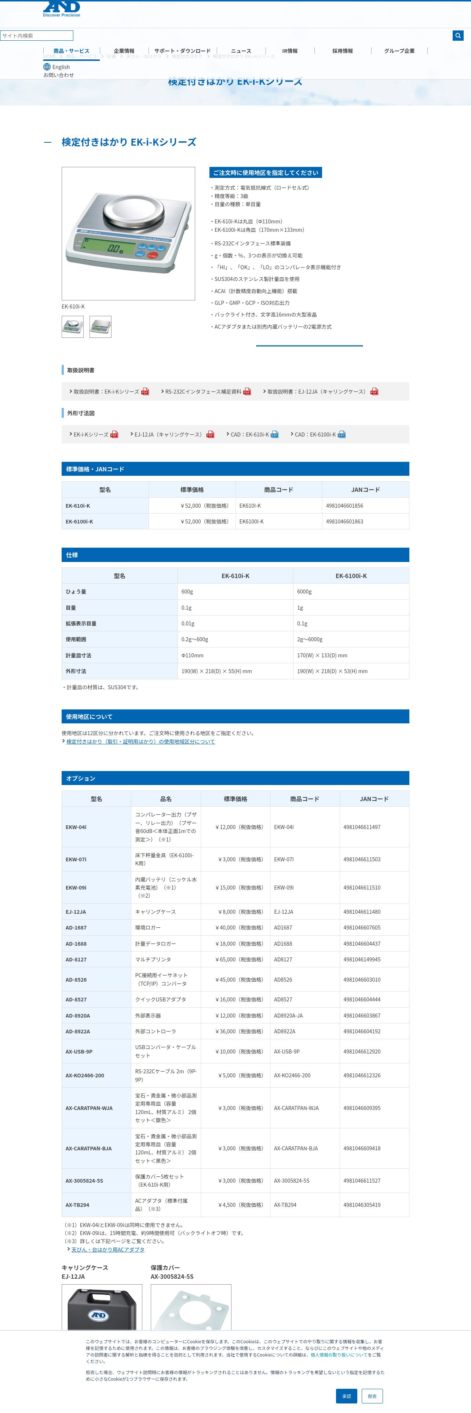The image size is (471, 1413).
Task: Select JAN code 4981046601856 cell
Action: [366, 506]
